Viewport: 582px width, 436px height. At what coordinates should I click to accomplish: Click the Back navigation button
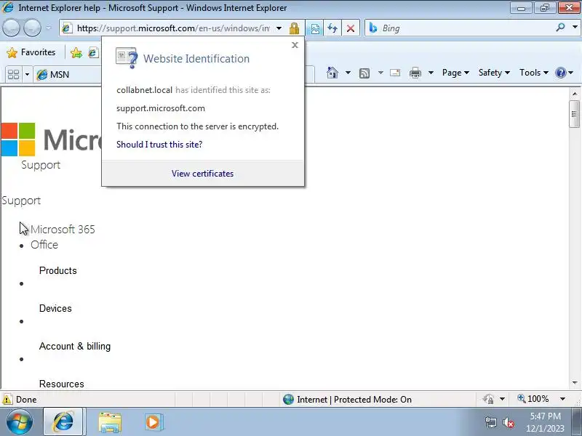coord(11,28)
